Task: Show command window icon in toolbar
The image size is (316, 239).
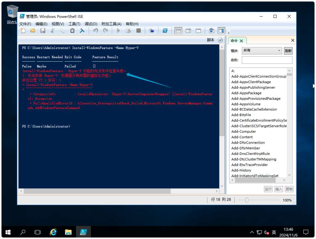Action: [x=211, y=30]
